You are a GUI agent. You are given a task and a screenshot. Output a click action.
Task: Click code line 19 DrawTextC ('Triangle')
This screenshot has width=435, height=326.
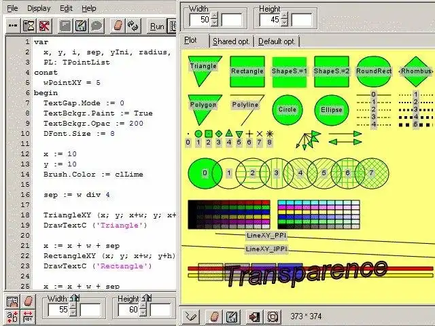coord(95,225)
